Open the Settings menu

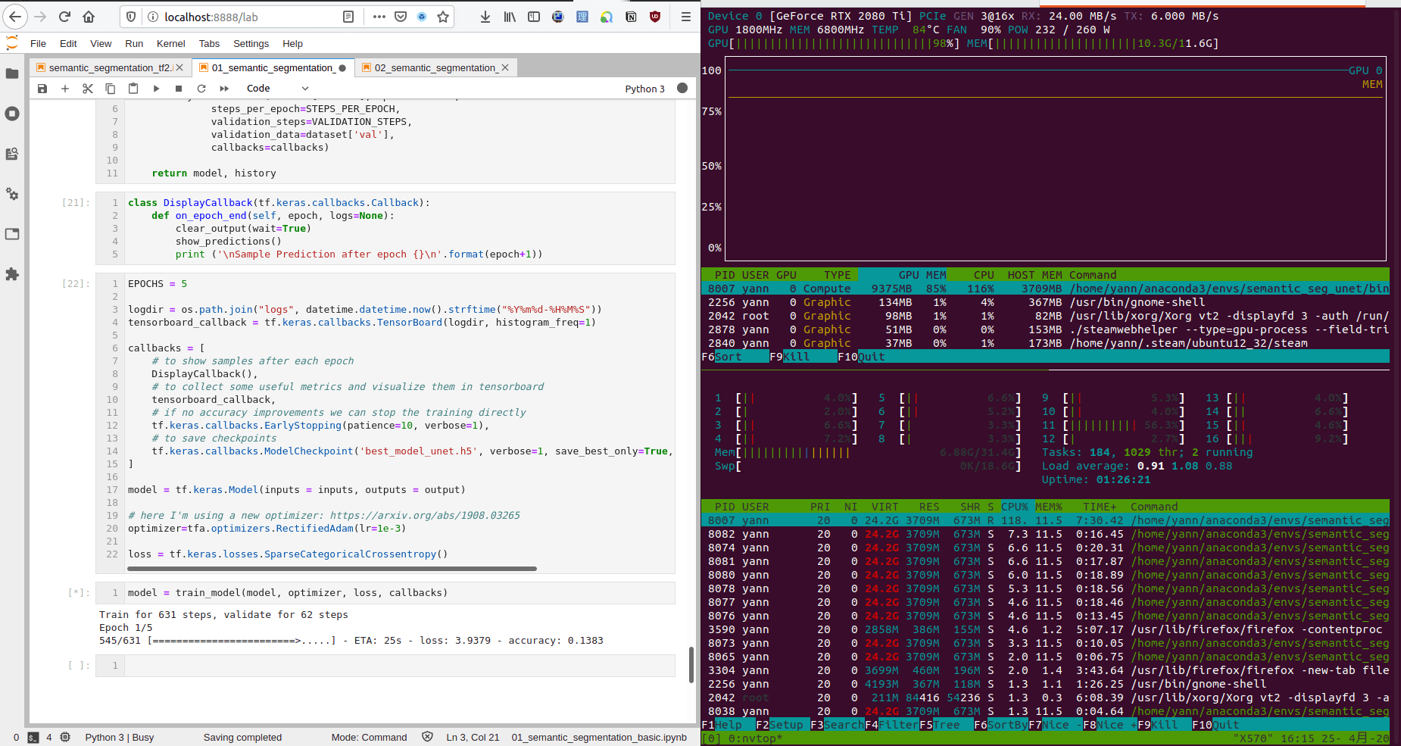point(251,44)
